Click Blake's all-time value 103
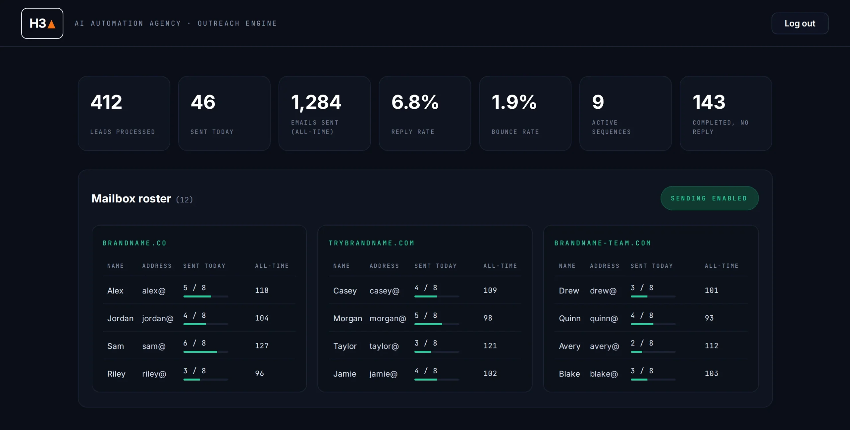The width and height of the screenshot is (850, 430). click(712, 373)
